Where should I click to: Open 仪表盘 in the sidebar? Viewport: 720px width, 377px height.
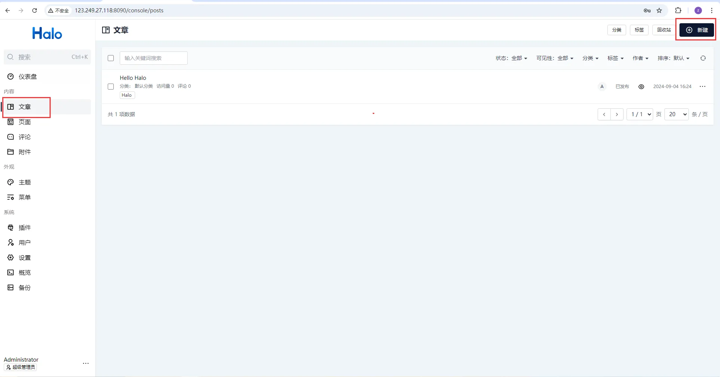coord(47,76)
